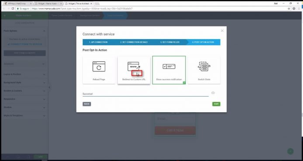Image resolution: width=303 pixels, height=161 pixels.
Task: Select the Switch State action card
Action: point(204,70)
